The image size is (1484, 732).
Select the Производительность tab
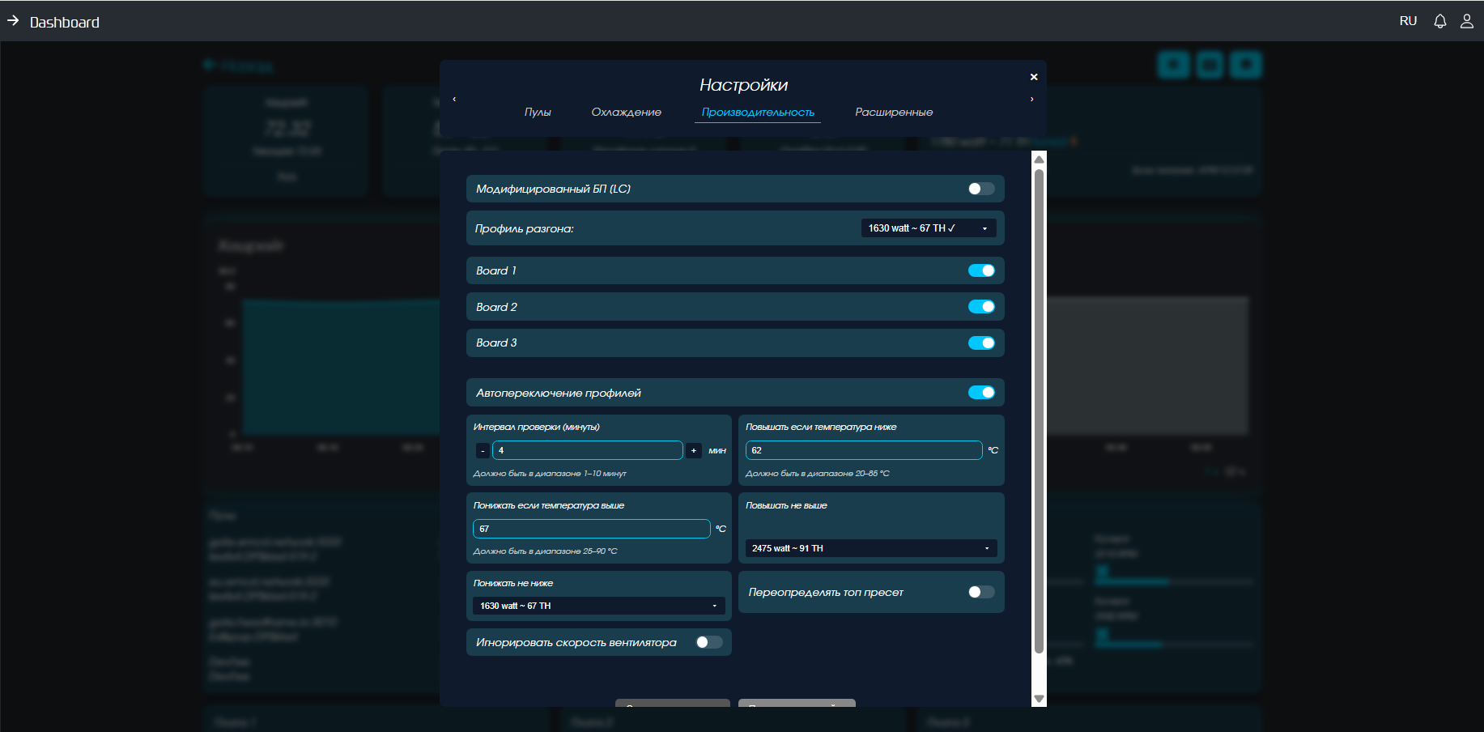[758, 112]
